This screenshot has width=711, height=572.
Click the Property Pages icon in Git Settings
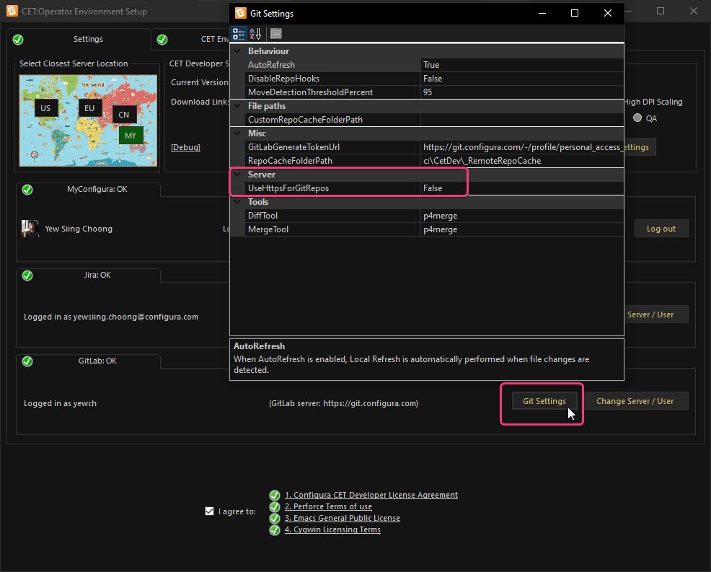pos(276,34)
